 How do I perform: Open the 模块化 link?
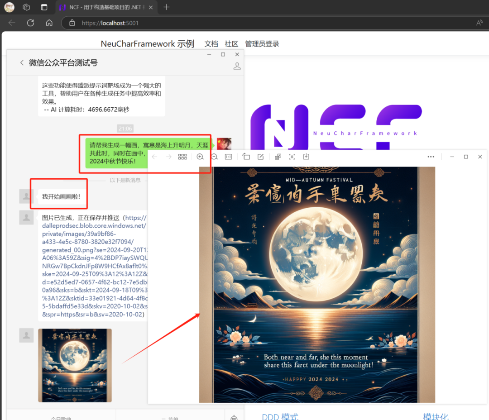pos(436,416)
